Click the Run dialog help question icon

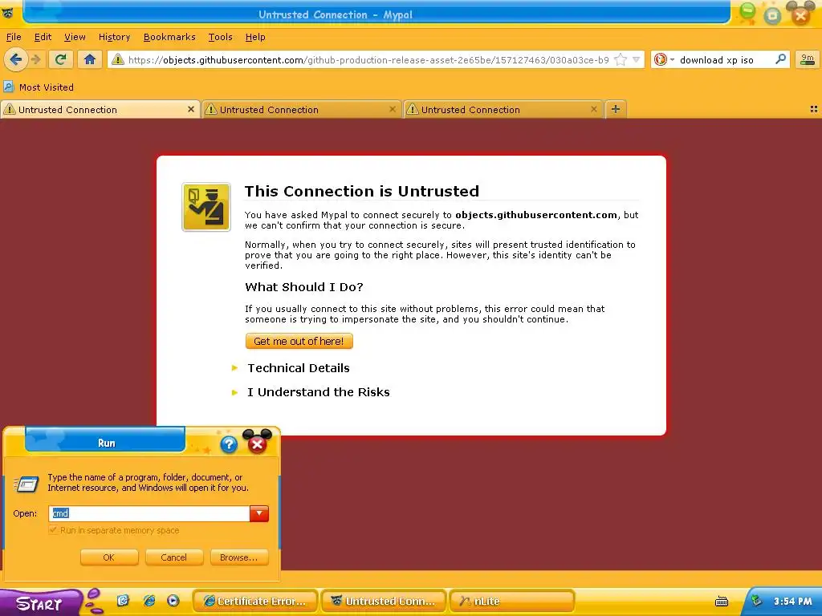tap(229, 444)
